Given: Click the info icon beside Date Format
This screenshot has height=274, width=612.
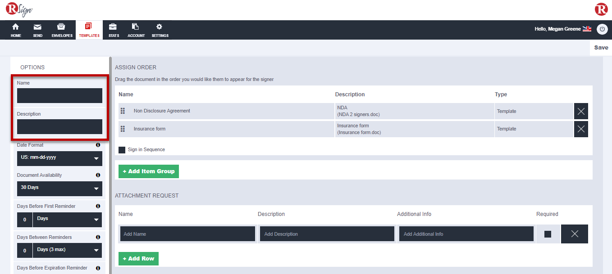Looking at the screenshot, I should [98, 145].
